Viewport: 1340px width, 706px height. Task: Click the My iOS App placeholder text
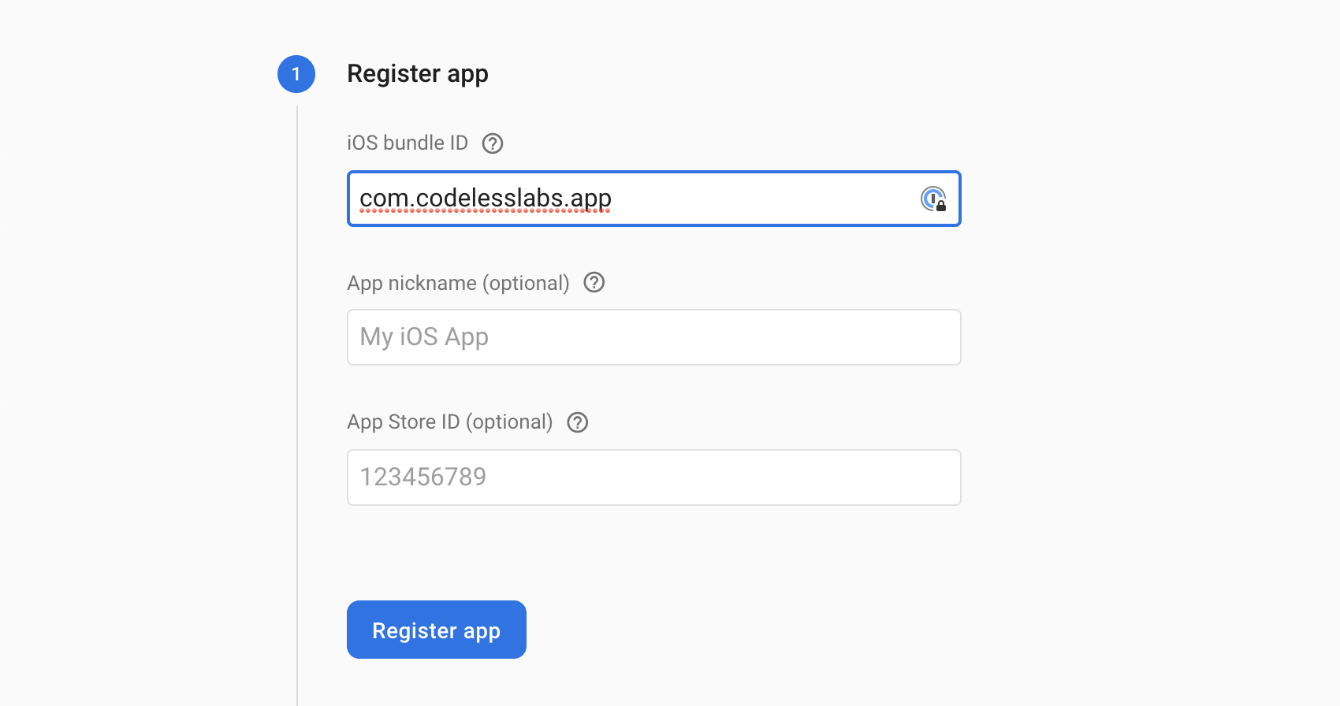click(x=424, y=337)
